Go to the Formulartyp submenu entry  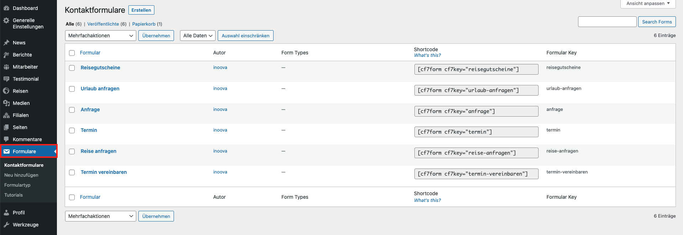pos(17,185)
